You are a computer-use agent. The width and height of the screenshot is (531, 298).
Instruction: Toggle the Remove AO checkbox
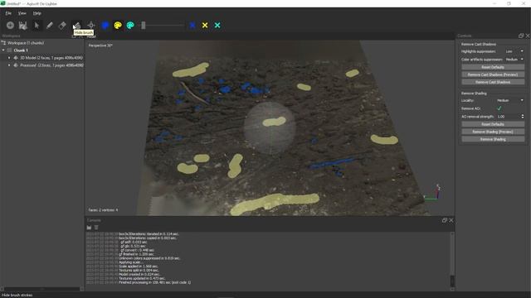pyautogui.click(x=499, y=108)
